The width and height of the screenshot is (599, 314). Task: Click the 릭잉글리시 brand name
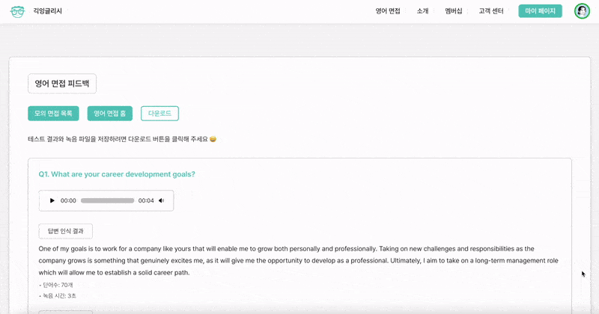(48, 11)
